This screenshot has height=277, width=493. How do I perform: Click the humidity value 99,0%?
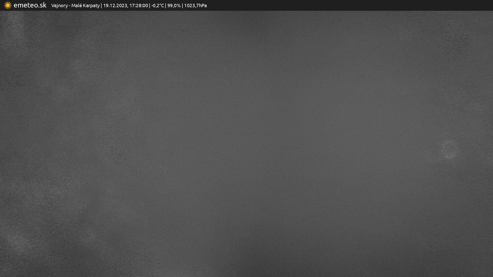pyautogui.click(x=174, y=6)
